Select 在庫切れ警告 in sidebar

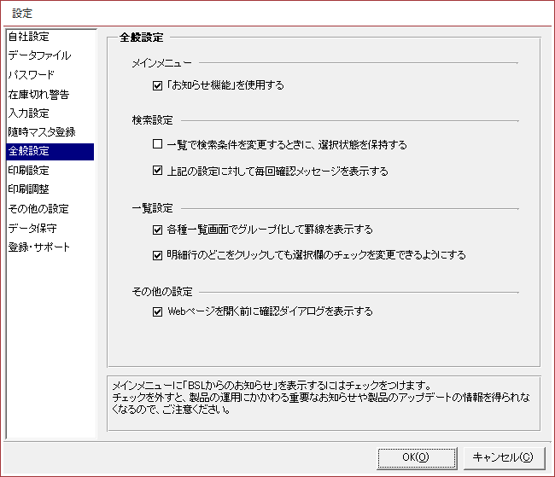click(38, 94)
